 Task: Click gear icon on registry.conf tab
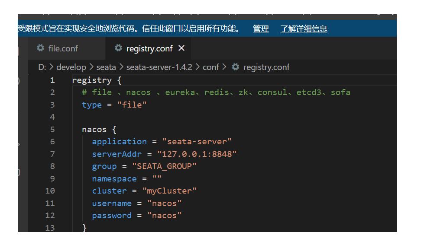click(118, 48)
